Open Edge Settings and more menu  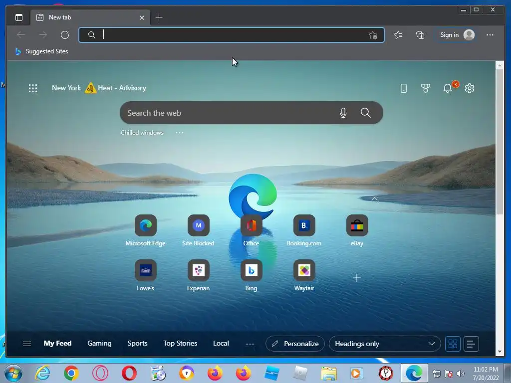(x=490, y=35)
